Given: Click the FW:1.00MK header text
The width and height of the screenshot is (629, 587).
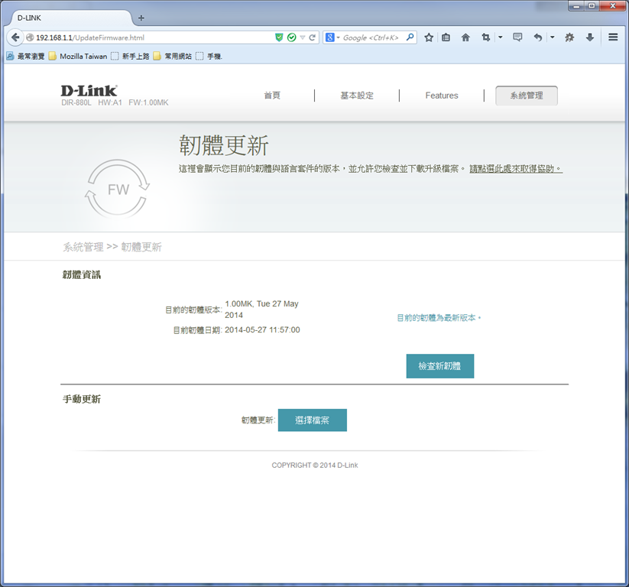Looking at the screenshot, I should 148,102.
